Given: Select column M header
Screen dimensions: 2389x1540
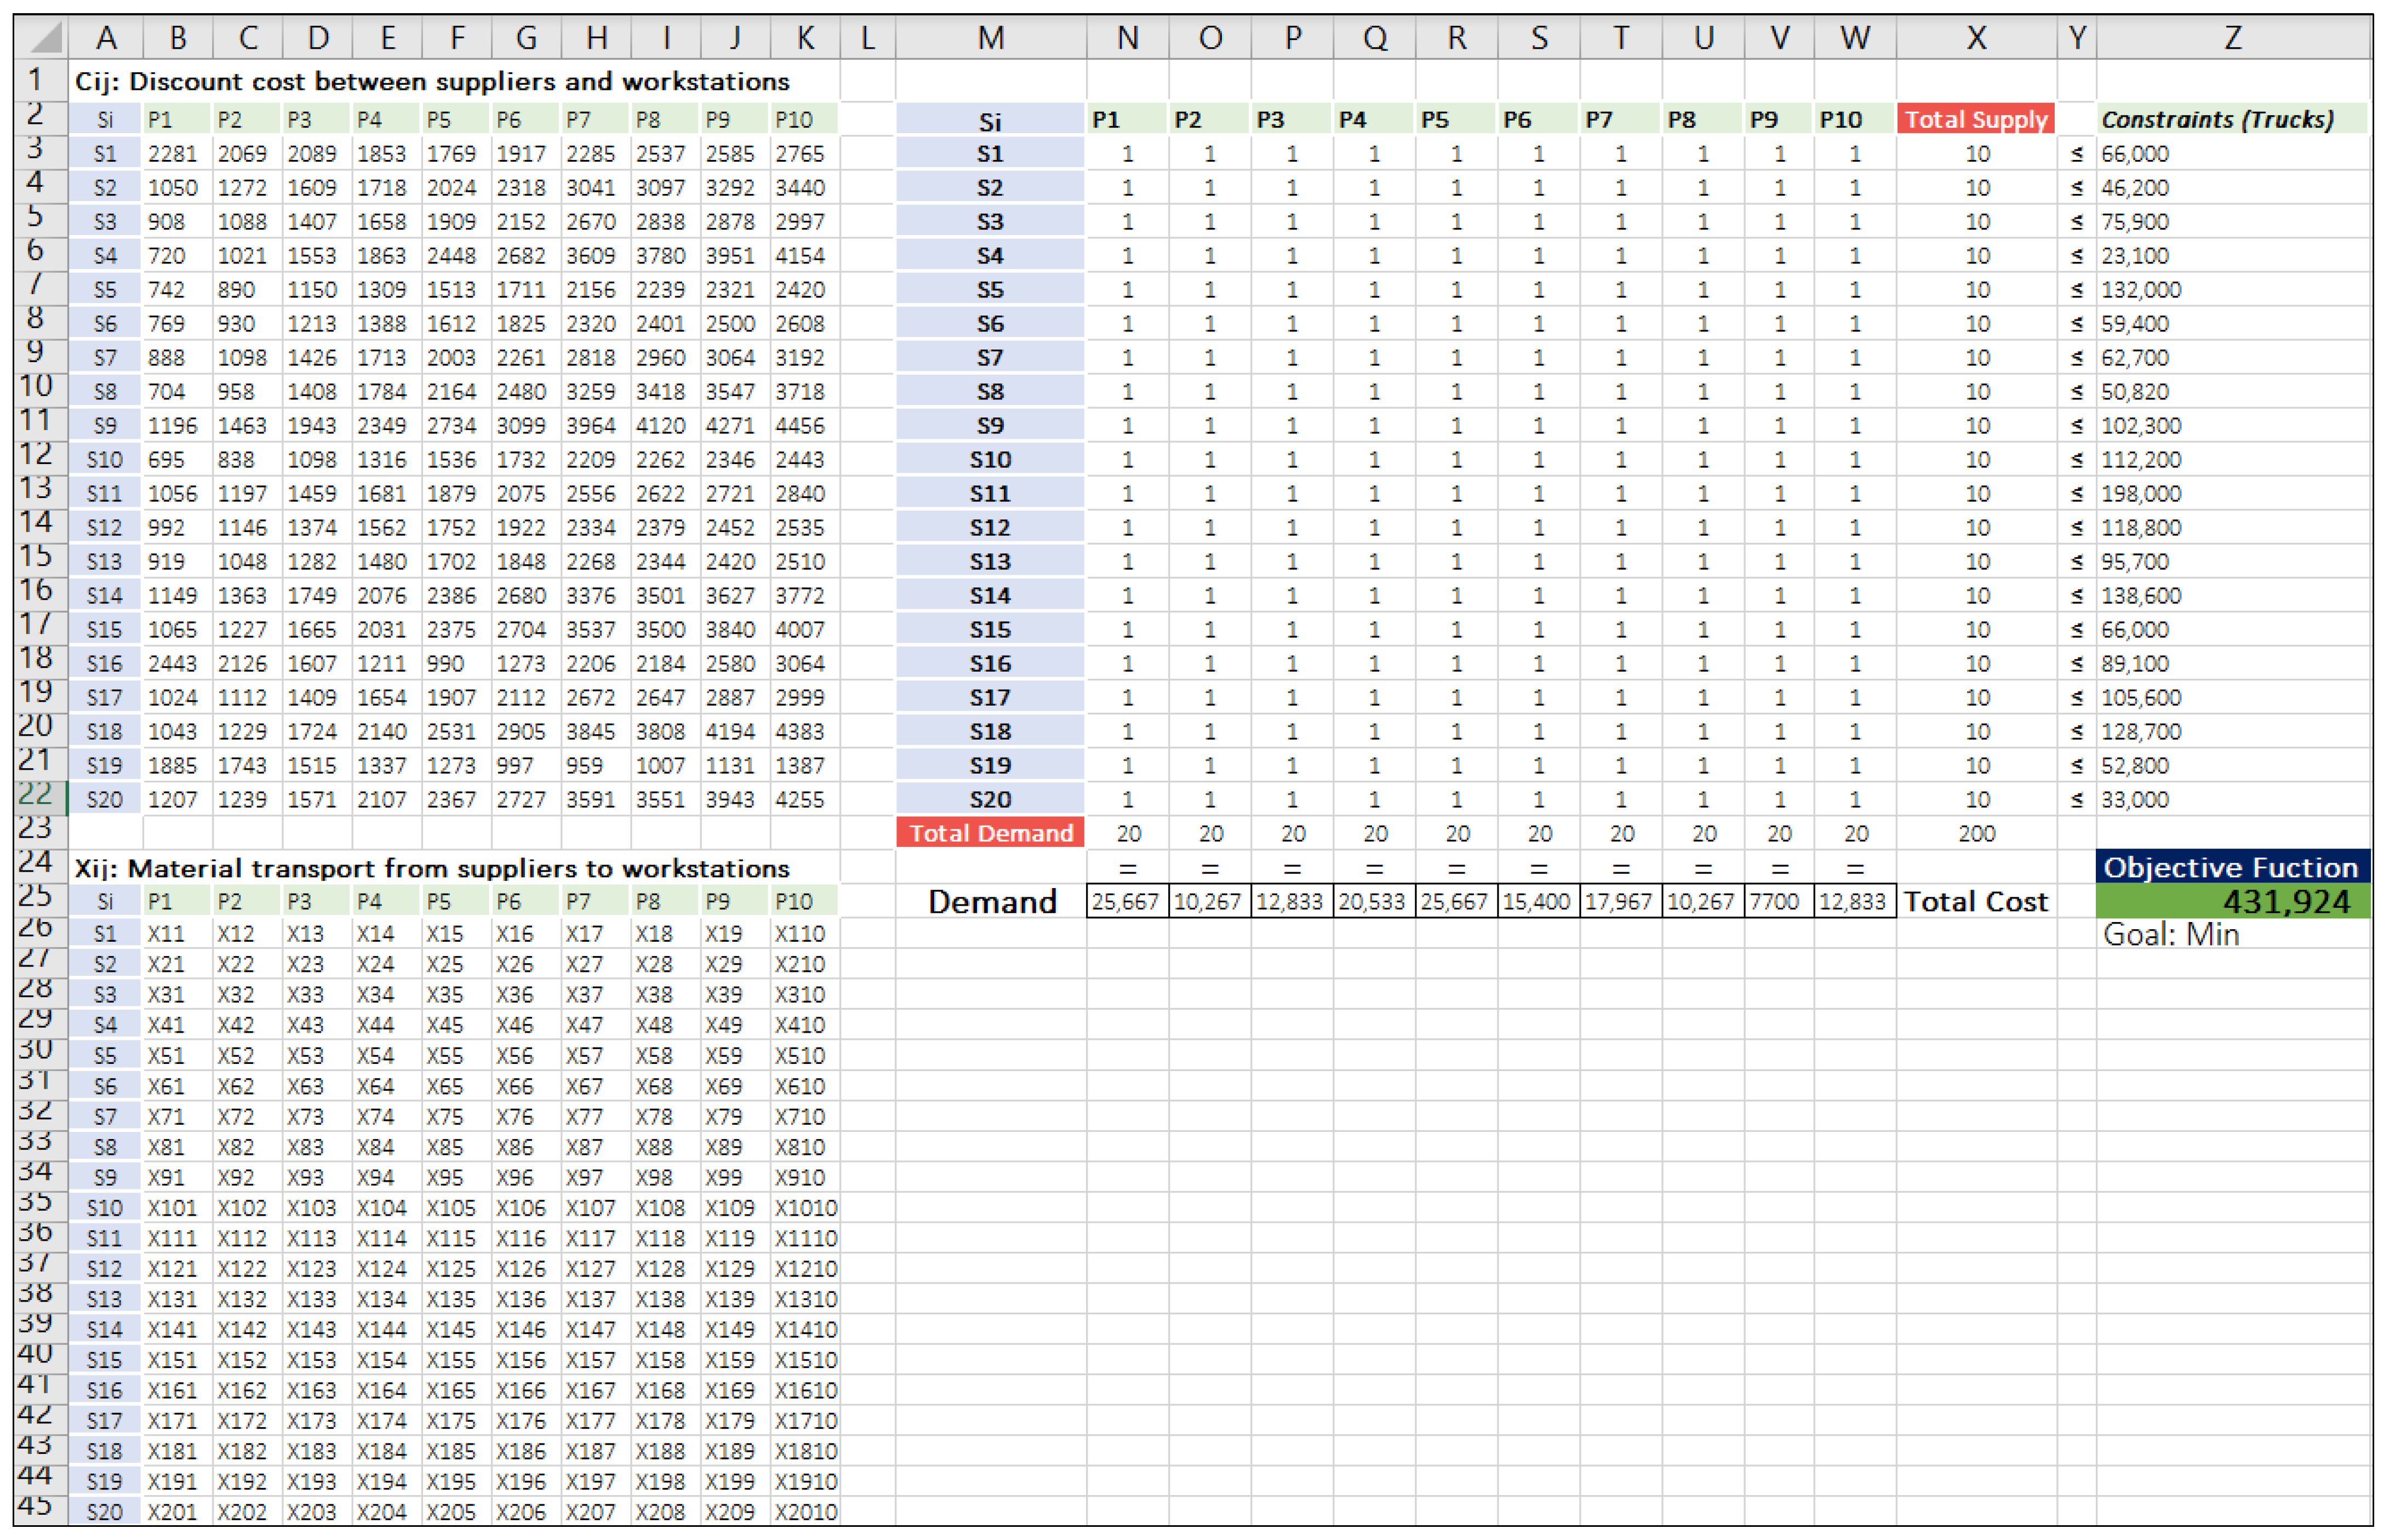Looking at the screenshot, I should (990, 38).
